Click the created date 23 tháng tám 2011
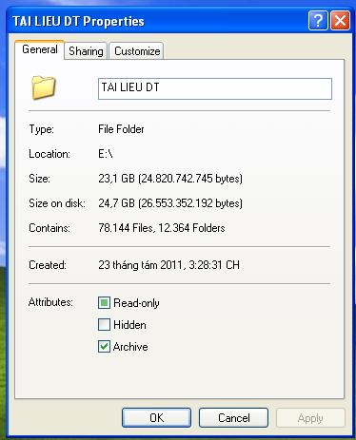 coord(168,265)
